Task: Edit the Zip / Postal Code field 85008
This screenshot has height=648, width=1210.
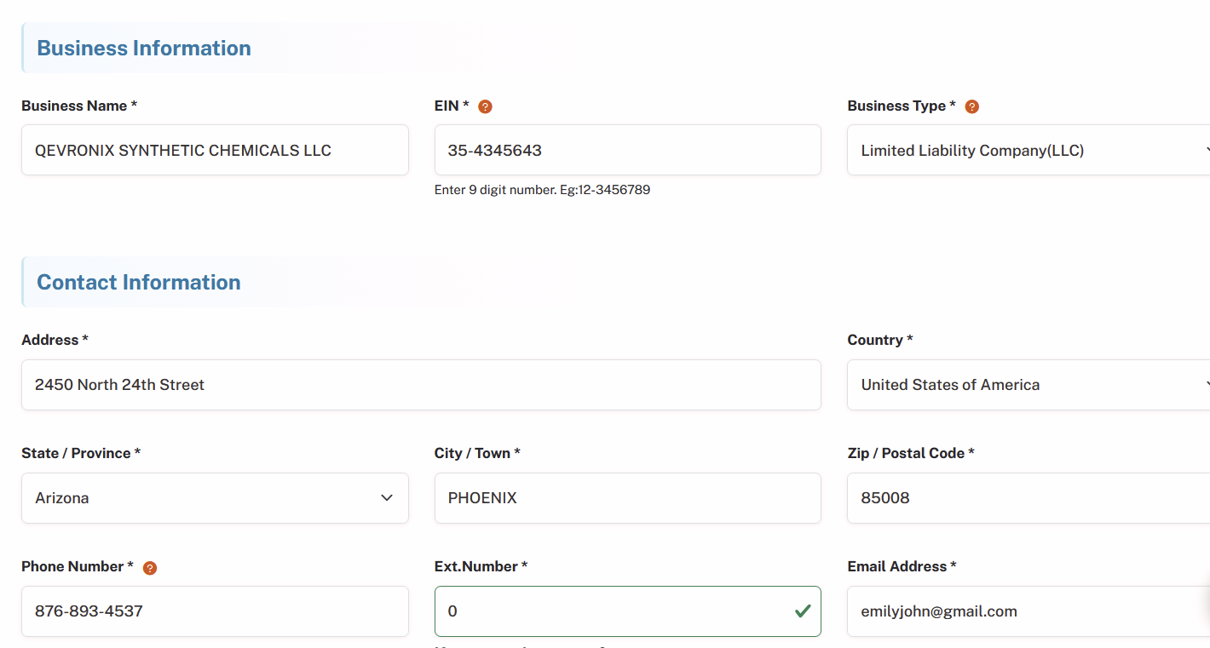Action: [x=1028, y=498]
